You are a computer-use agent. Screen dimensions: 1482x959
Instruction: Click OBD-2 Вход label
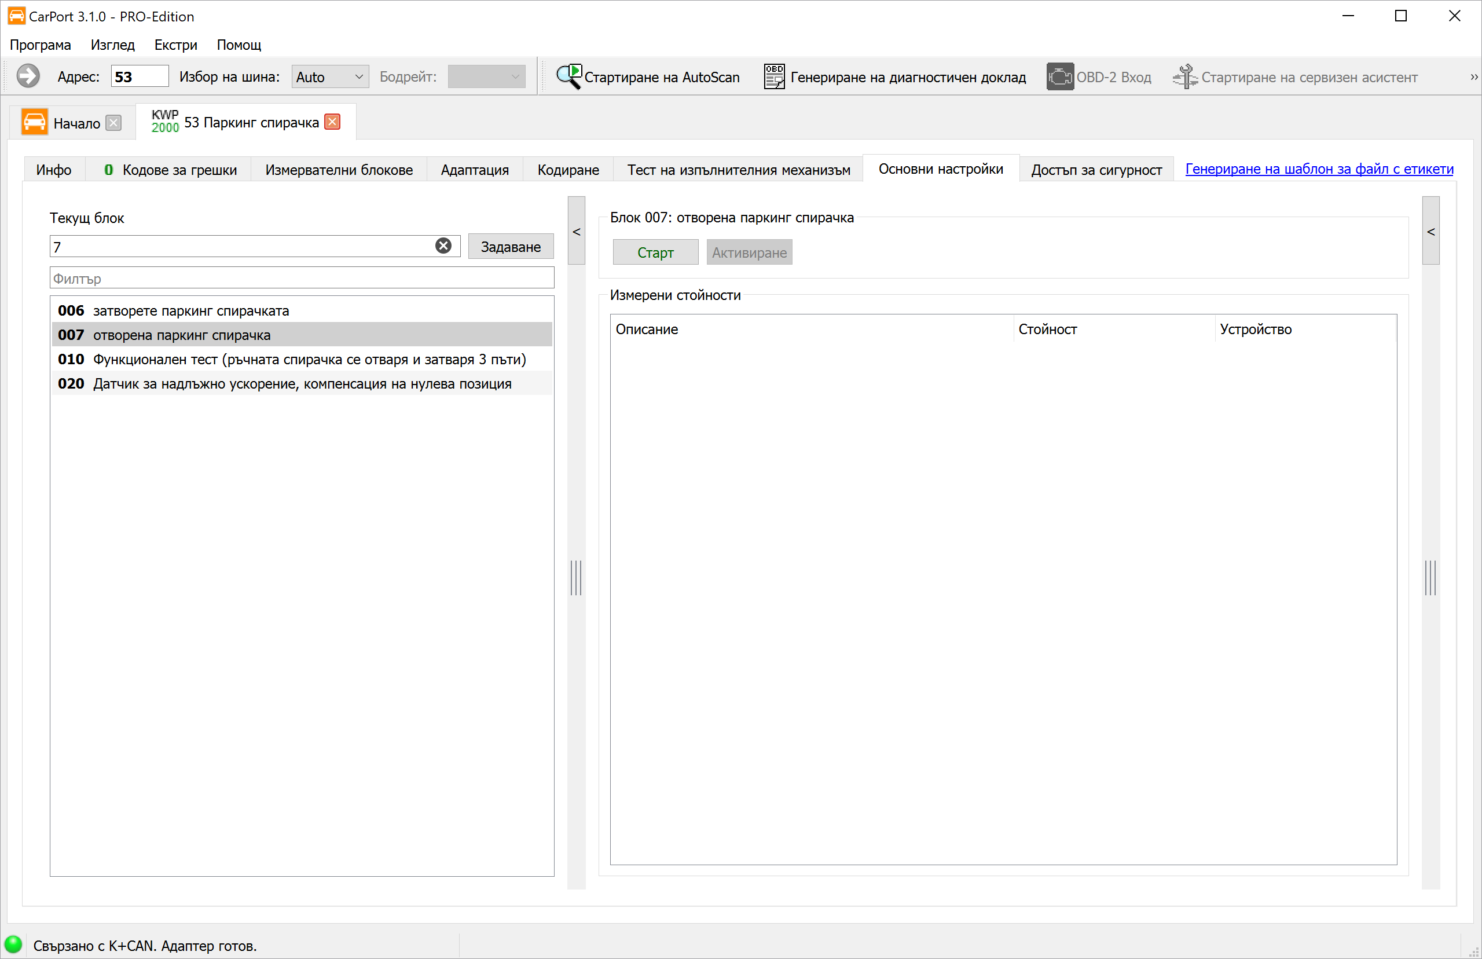click(x=1113, y=77)
